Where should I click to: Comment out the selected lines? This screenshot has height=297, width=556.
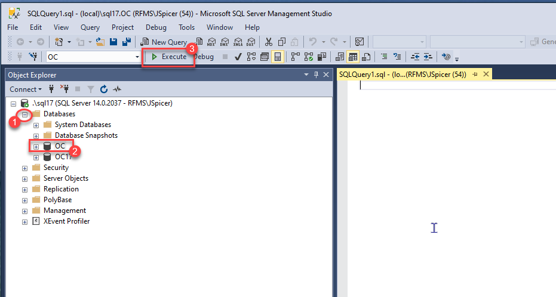(x=384, y=57)
